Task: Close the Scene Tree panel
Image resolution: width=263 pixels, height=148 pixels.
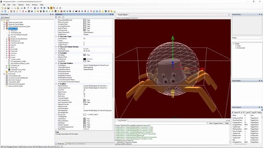Action: coord(53,14)
